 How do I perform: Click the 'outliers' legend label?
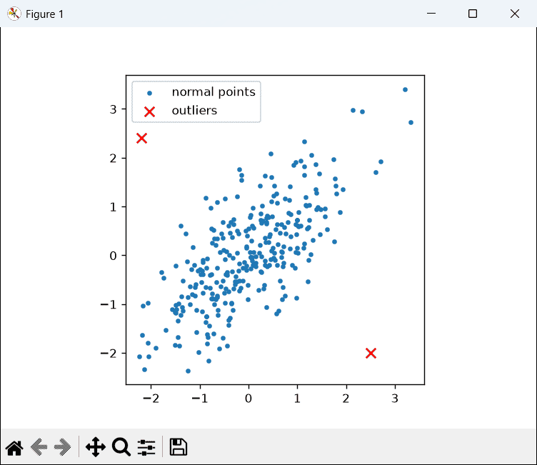coord(194,110)
